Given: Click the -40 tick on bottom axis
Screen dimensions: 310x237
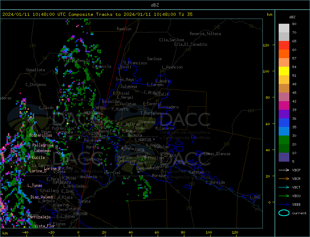Looking at the screenshot, I should pos(25,233).
